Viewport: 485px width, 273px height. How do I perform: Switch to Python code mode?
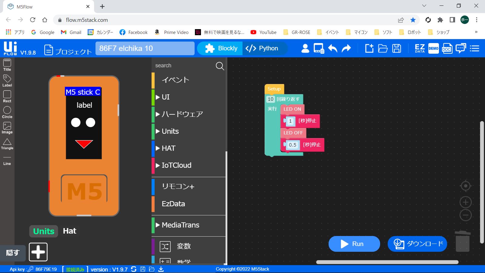pos(262,49)
